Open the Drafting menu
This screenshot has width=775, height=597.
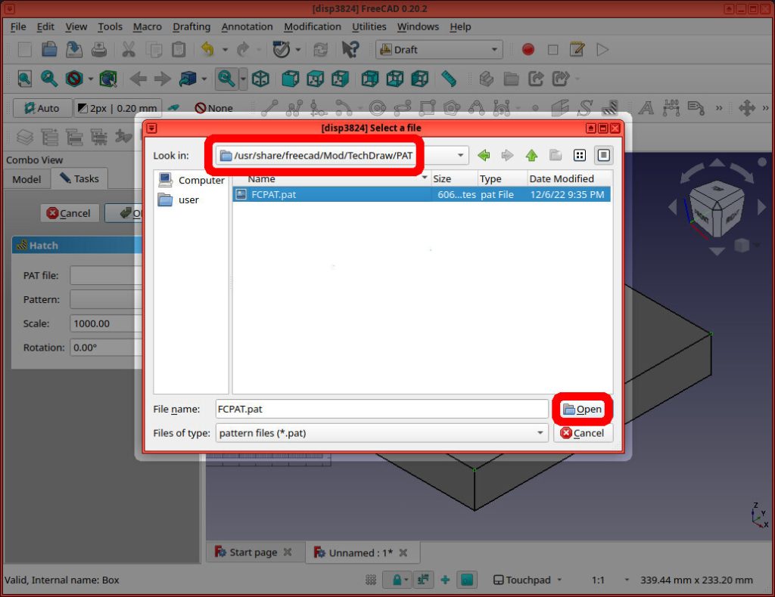[x=191, y=26]
